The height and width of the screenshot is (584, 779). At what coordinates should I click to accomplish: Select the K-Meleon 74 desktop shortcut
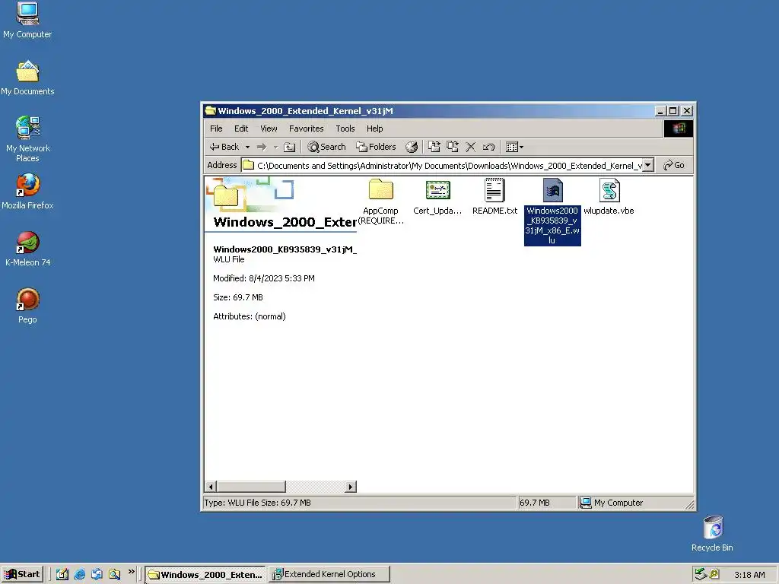[27, 249]
